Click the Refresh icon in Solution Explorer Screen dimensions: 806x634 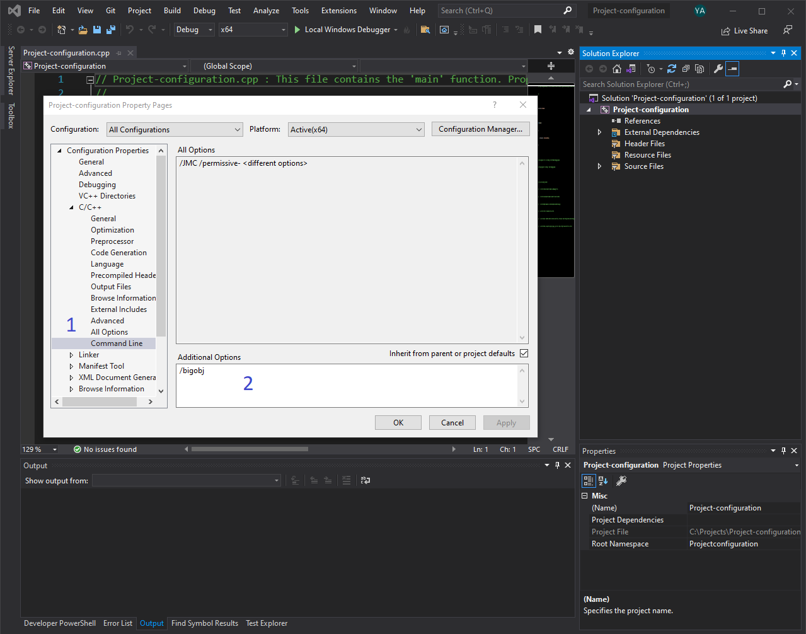tap(671, 69)
